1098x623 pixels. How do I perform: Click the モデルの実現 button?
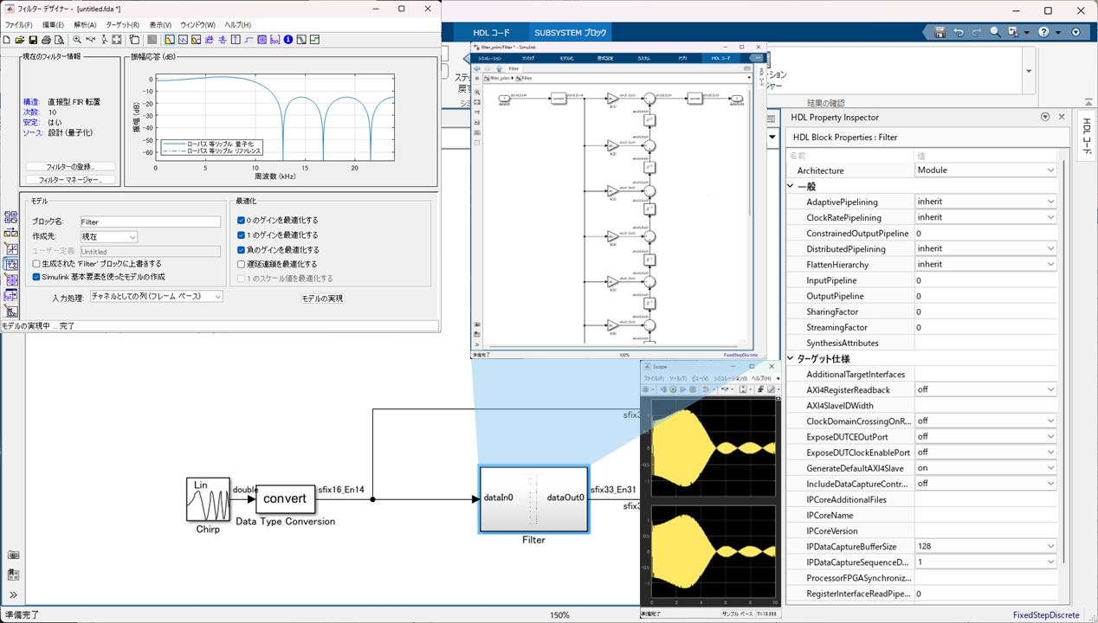coord(322,299)
